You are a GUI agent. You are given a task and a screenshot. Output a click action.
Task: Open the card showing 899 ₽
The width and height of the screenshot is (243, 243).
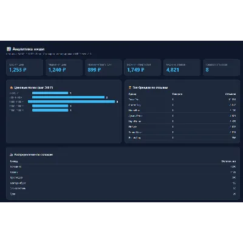pyautogui.click(x=103, y=67)
